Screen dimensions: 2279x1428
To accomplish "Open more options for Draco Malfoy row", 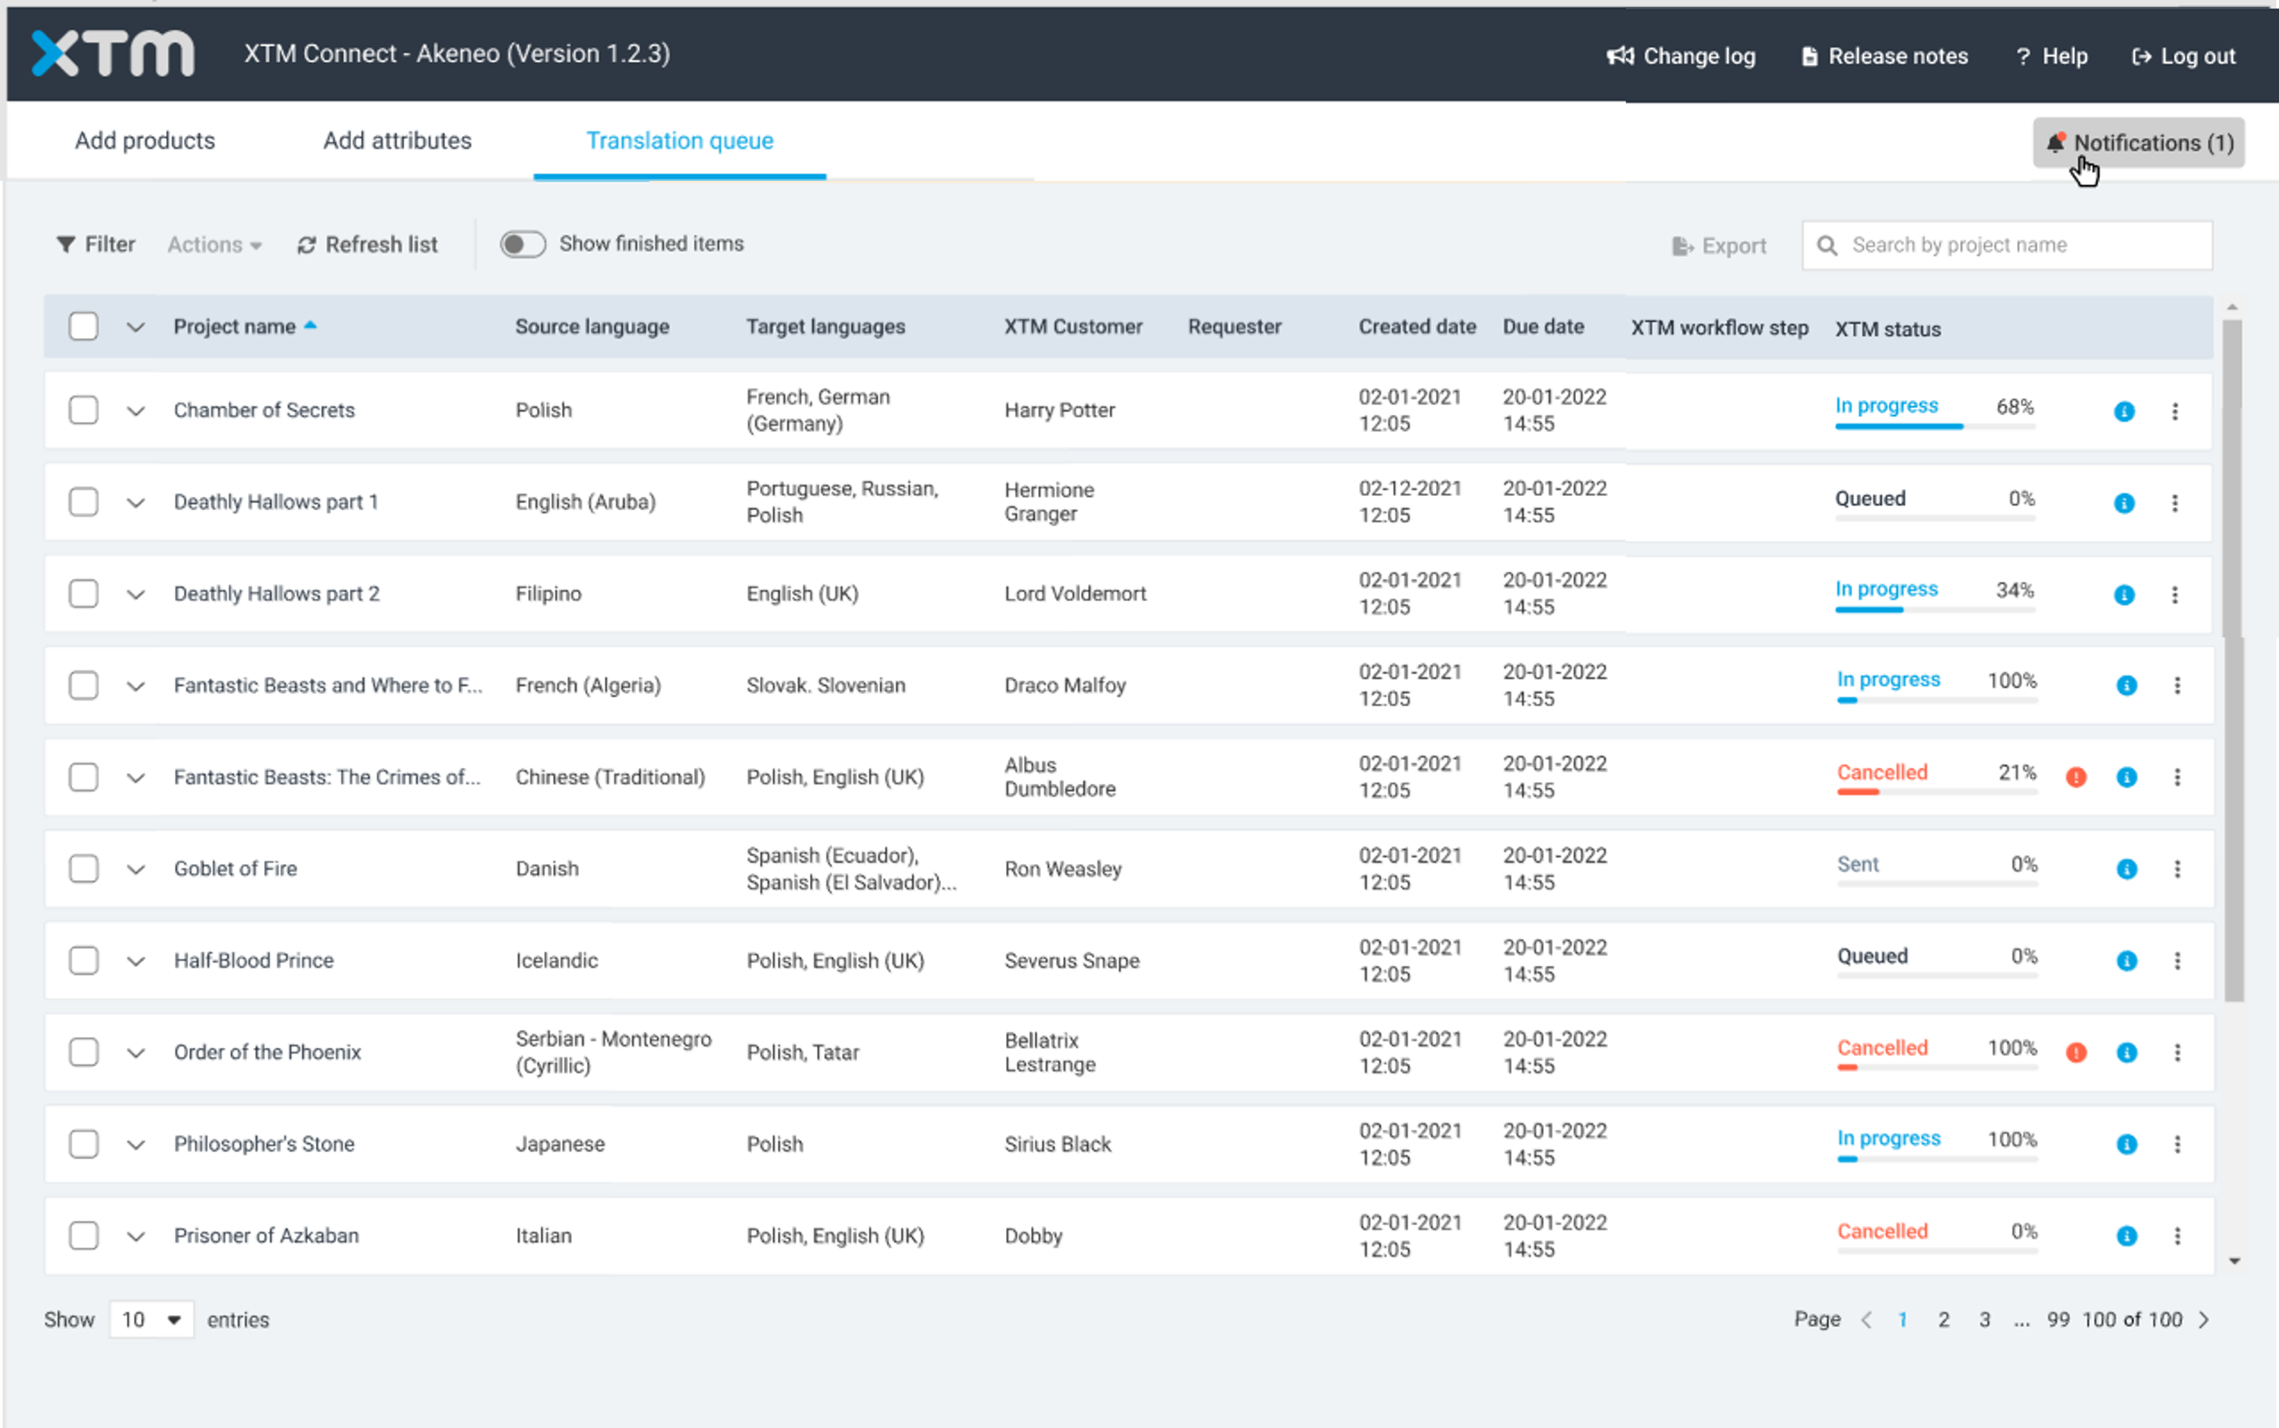I will (2178, 685).
